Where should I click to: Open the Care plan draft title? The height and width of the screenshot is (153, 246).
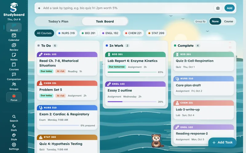tap(188, 85)
